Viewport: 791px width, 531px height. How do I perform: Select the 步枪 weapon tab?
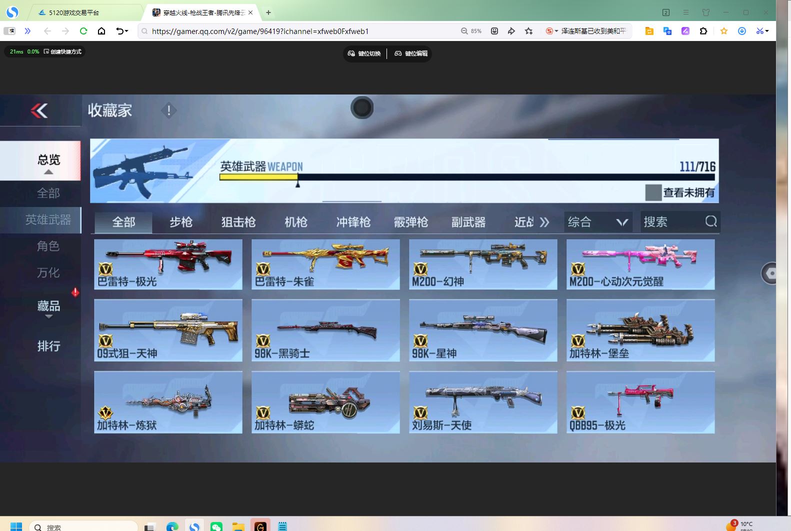point(181,222)
